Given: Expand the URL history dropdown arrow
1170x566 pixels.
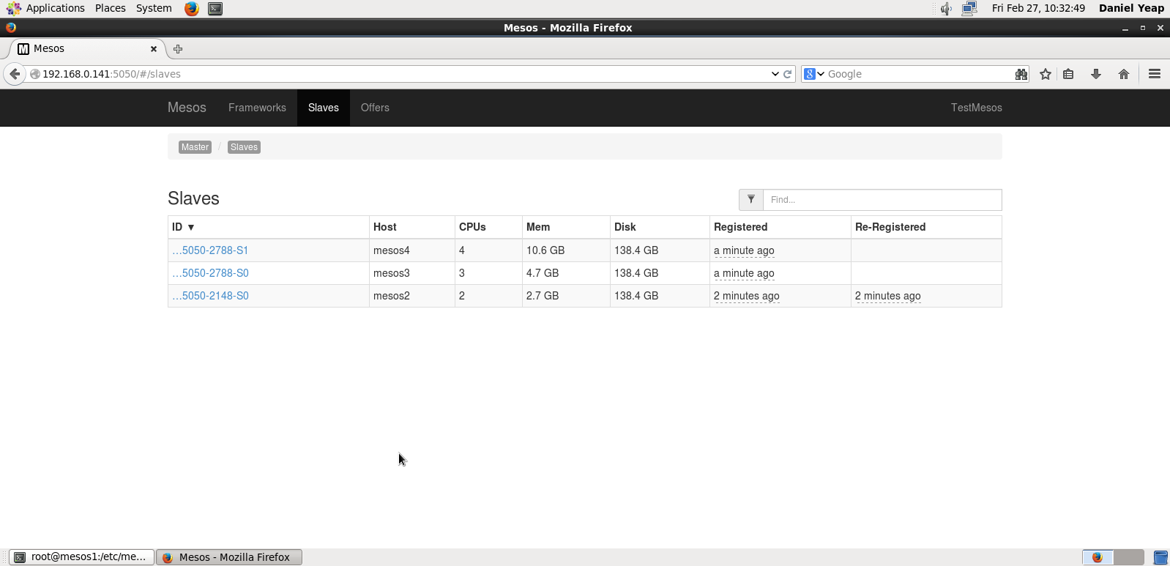Looking at the screenshot, I should pyautogui.click(x=775, y=74).
